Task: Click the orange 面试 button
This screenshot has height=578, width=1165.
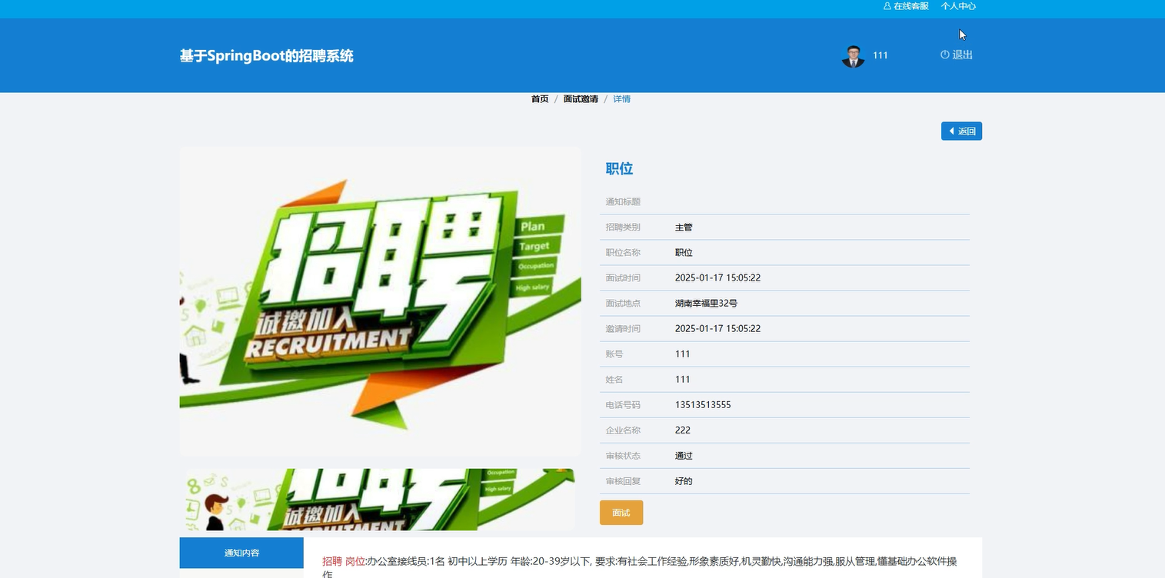Action: coord(621,512)
